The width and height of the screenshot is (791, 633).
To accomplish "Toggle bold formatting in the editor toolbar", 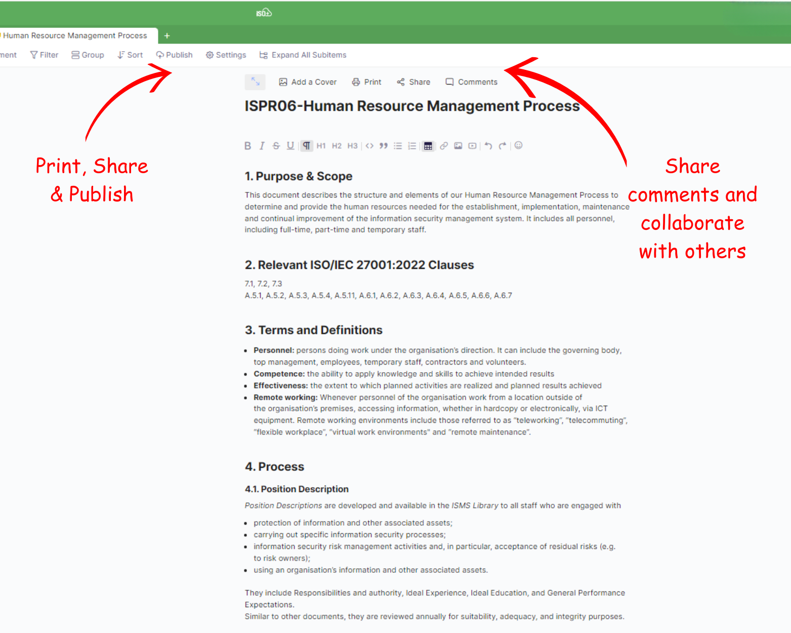I will 247,146.
